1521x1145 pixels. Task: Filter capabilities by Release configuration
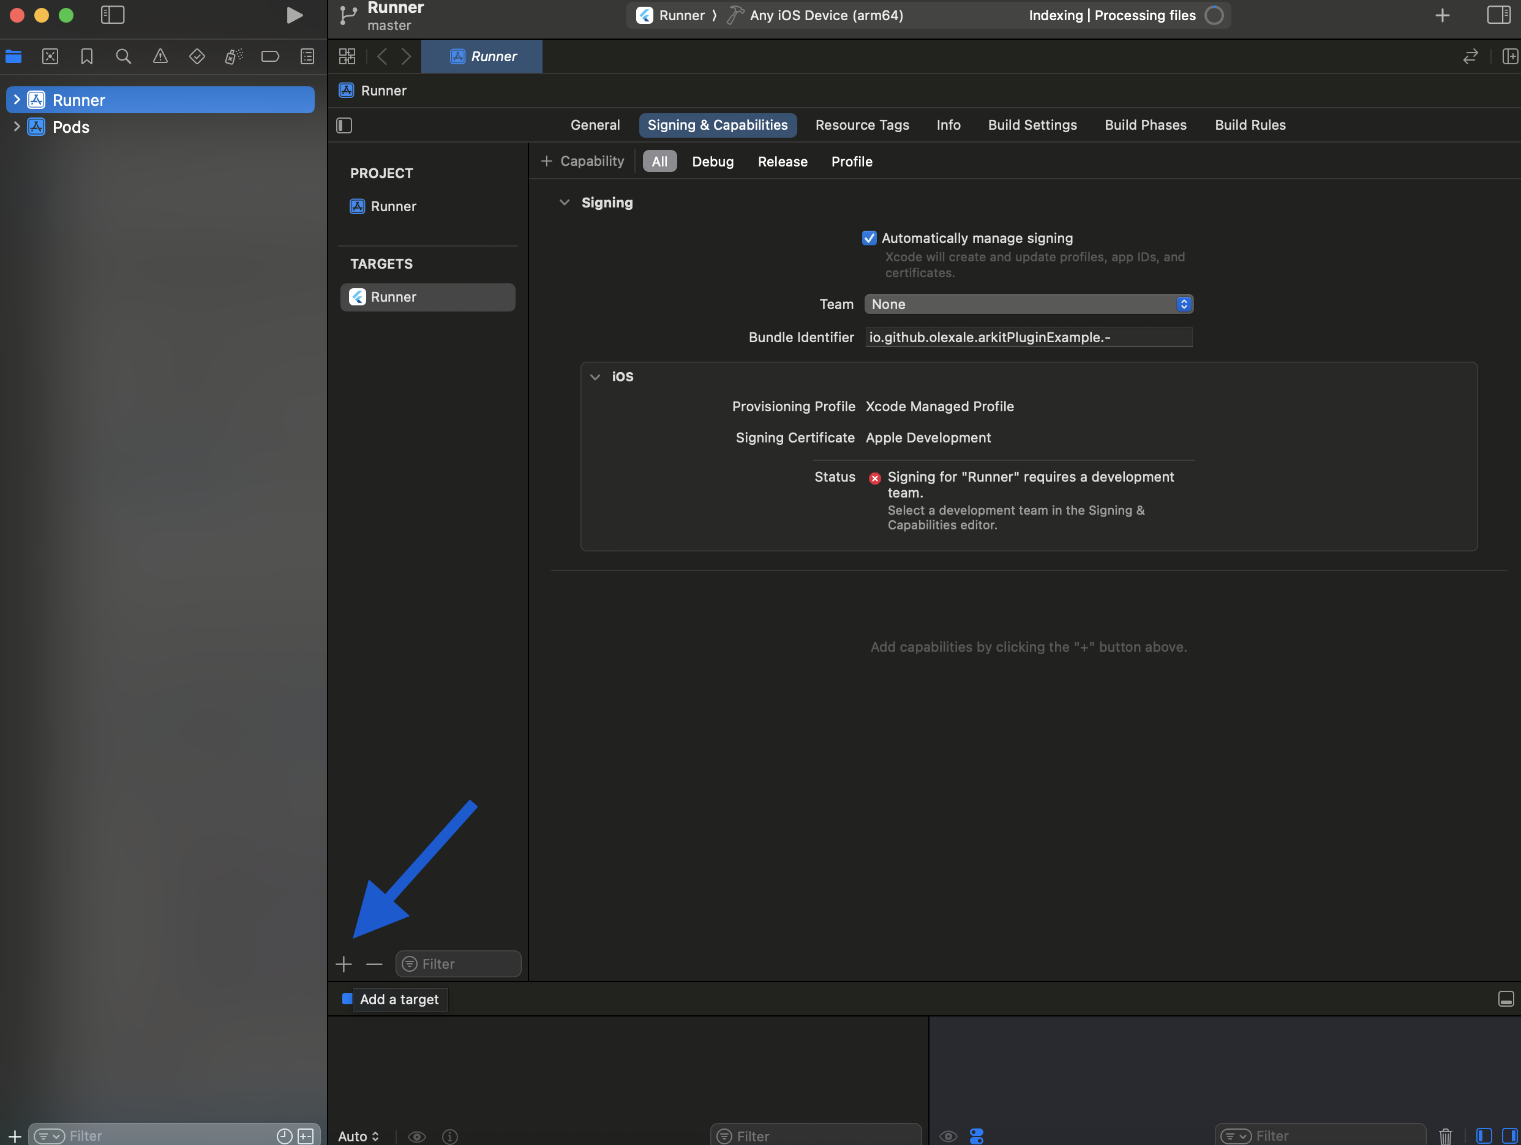pos(783,162)
